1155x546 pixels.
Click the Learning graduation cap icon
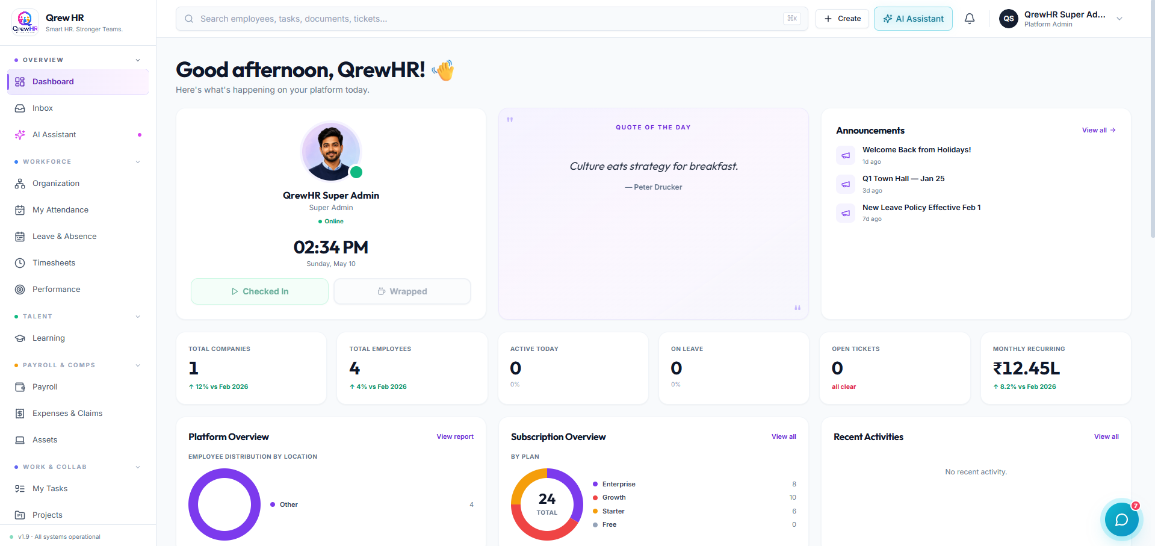click(x=20, y=338)
